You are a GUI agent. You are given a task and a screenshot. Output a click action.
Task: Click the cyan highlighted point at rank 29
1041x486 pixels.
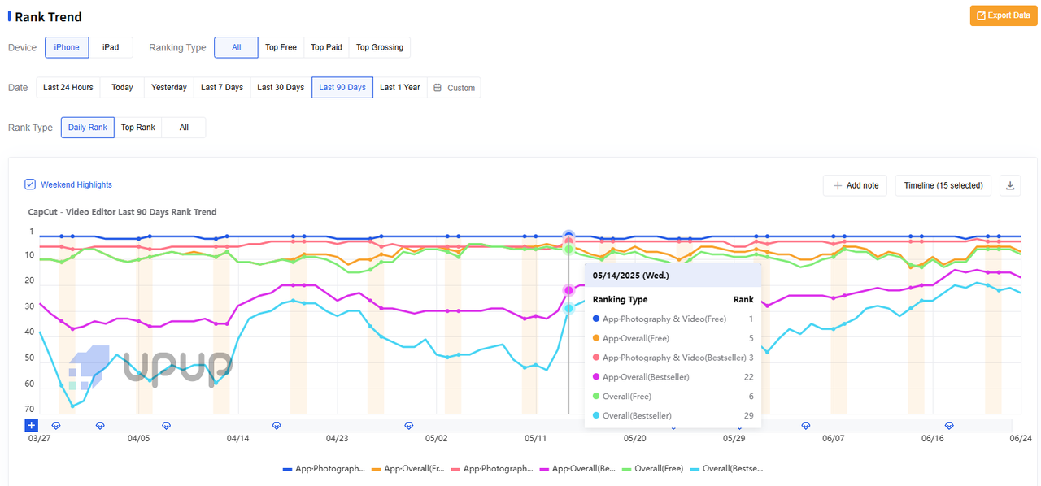(x=568, y=308)
